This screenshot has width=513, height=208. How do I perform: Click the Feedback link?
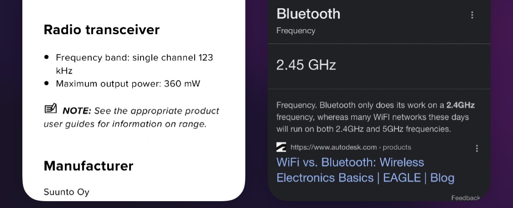point(466,198)
